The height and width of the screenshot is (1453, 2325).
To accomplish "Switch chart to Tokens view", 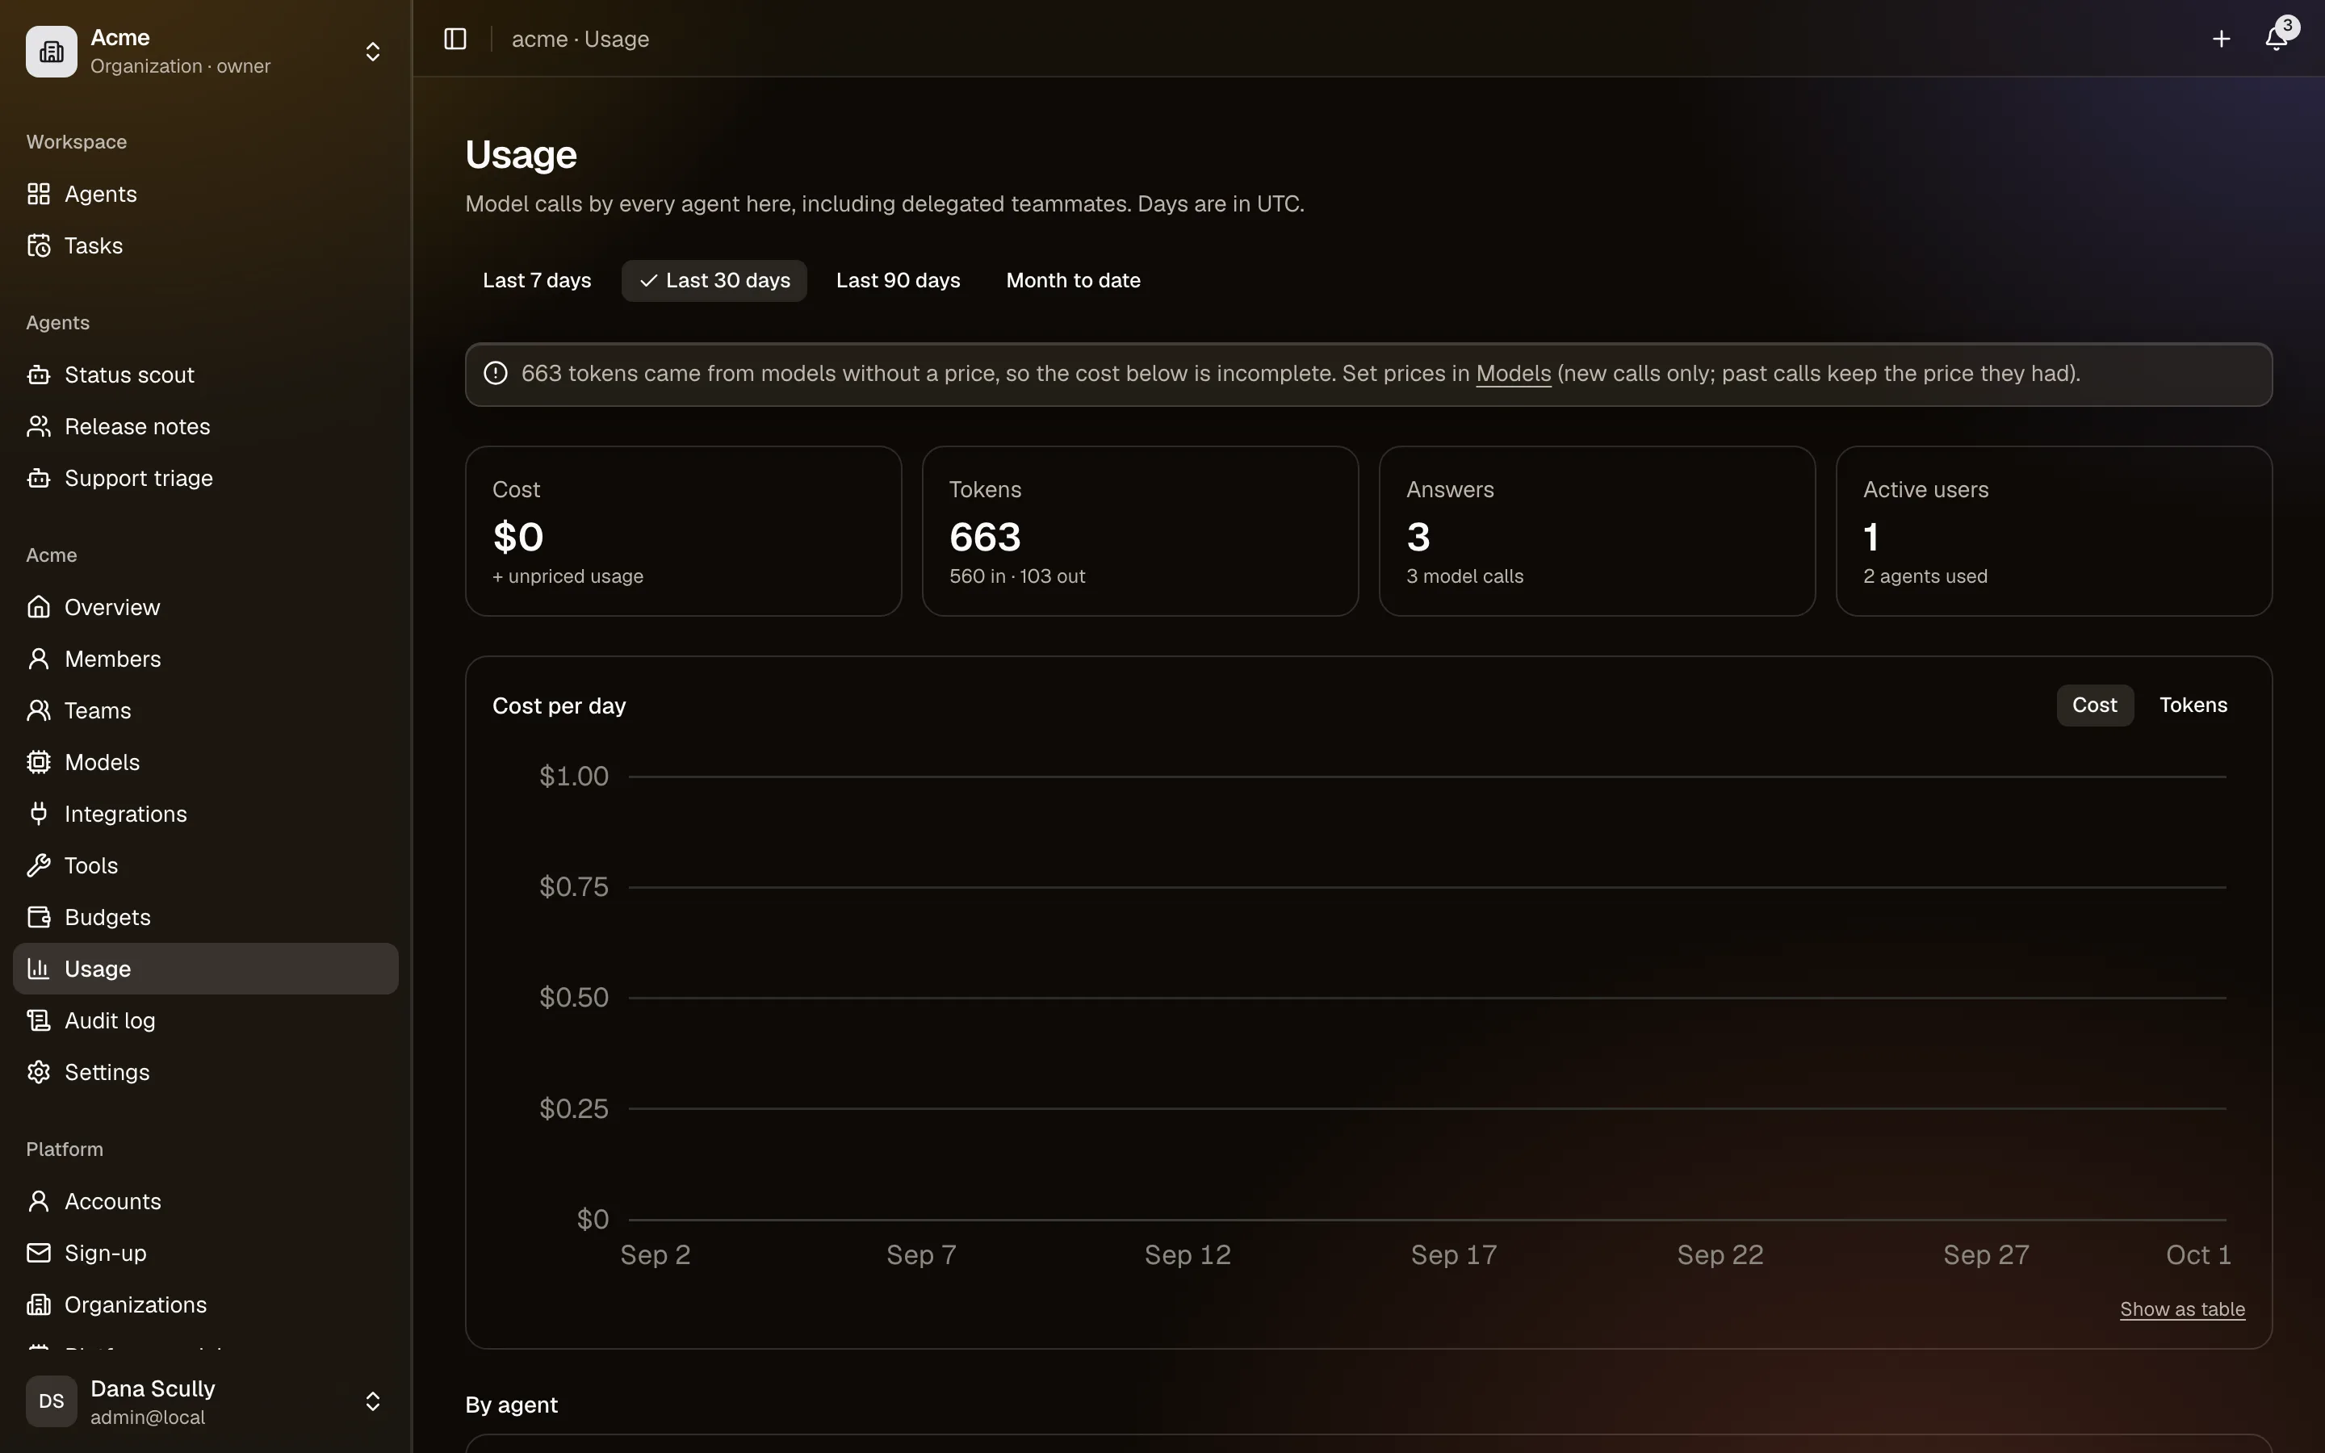I will click(2193, 706).
